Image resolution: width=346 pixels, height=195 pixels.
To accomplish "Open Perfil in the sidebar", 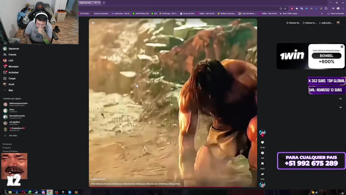I will 9,84.
